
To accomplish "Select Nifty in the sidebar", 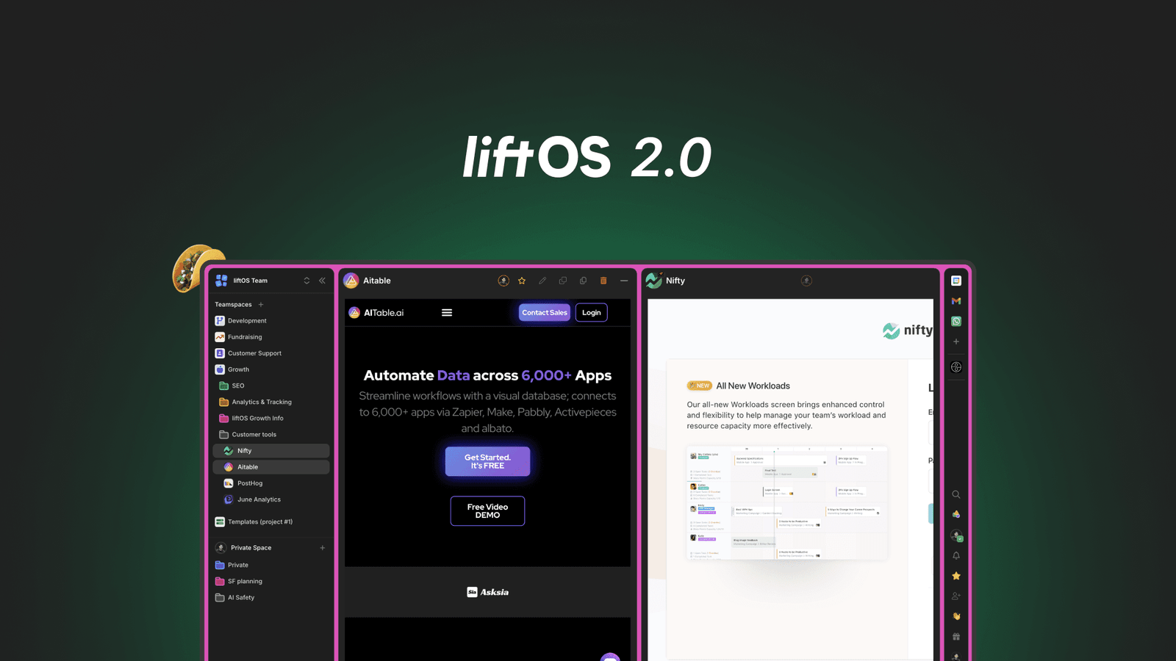I will click(x=271, y=451).
